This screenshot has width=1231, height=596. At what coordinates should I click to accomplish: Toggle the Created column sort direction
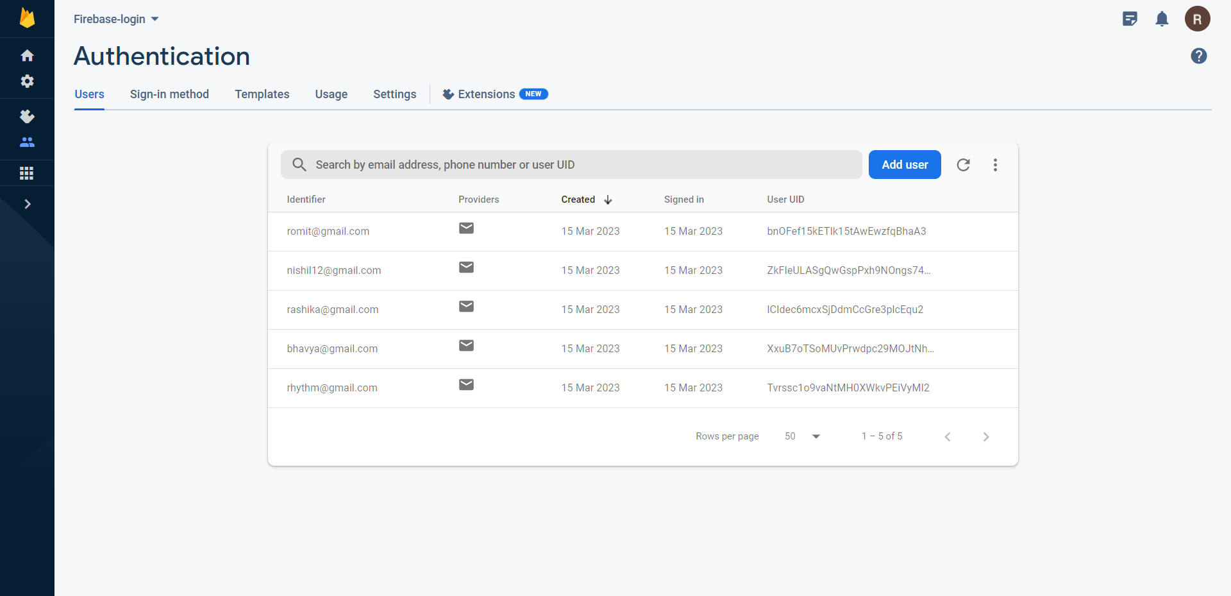607,200
